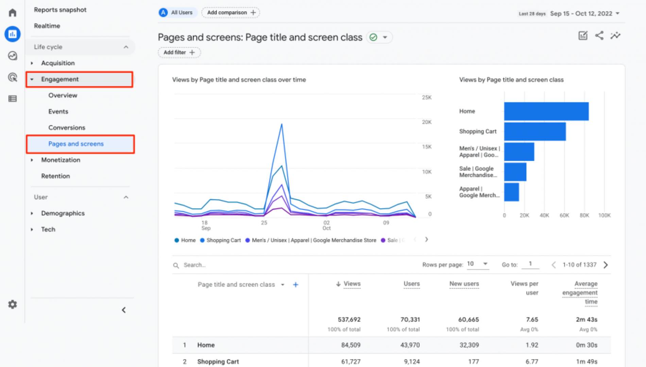Click the Customize report pencil icon
The width and height of the screenshot is (646, 367).
tap(583, 36)
